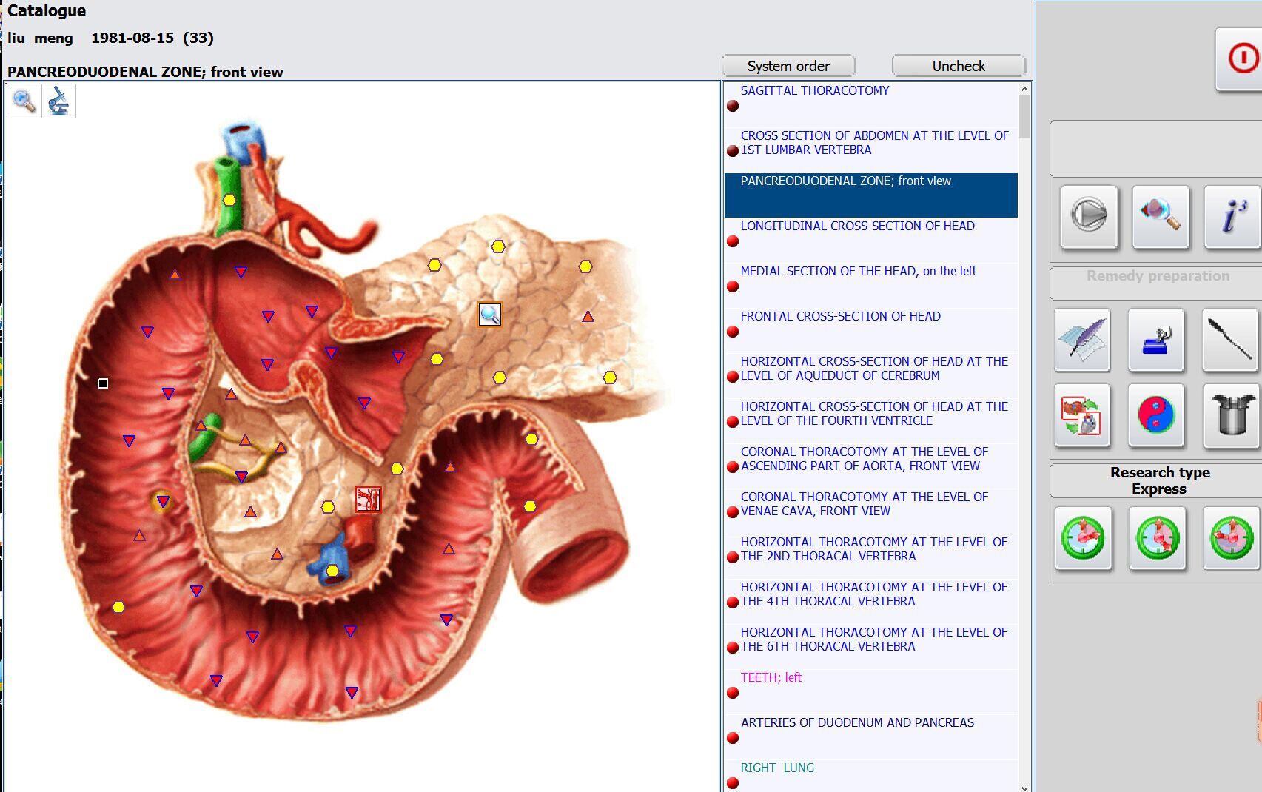The image size is (1262, 792).
Task: Click the System order button
Action: 788,66
